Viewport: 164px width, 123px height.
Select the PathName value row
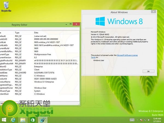point(40,76)
